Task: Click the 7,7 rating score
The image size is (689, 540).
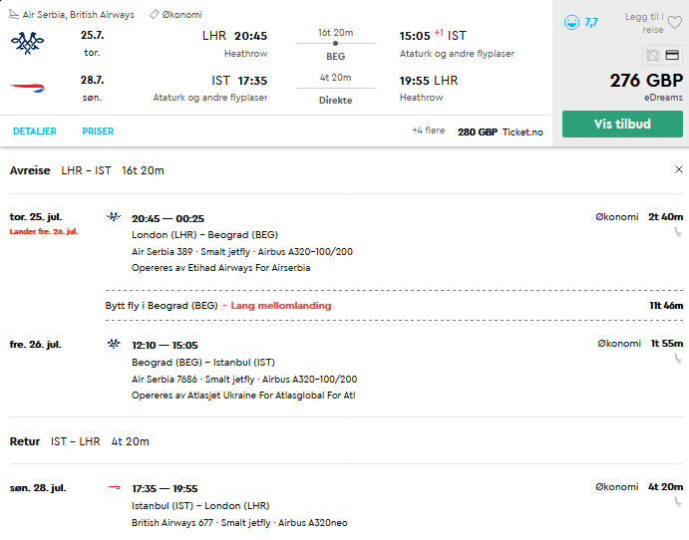Action: click(x=591, y=22)
